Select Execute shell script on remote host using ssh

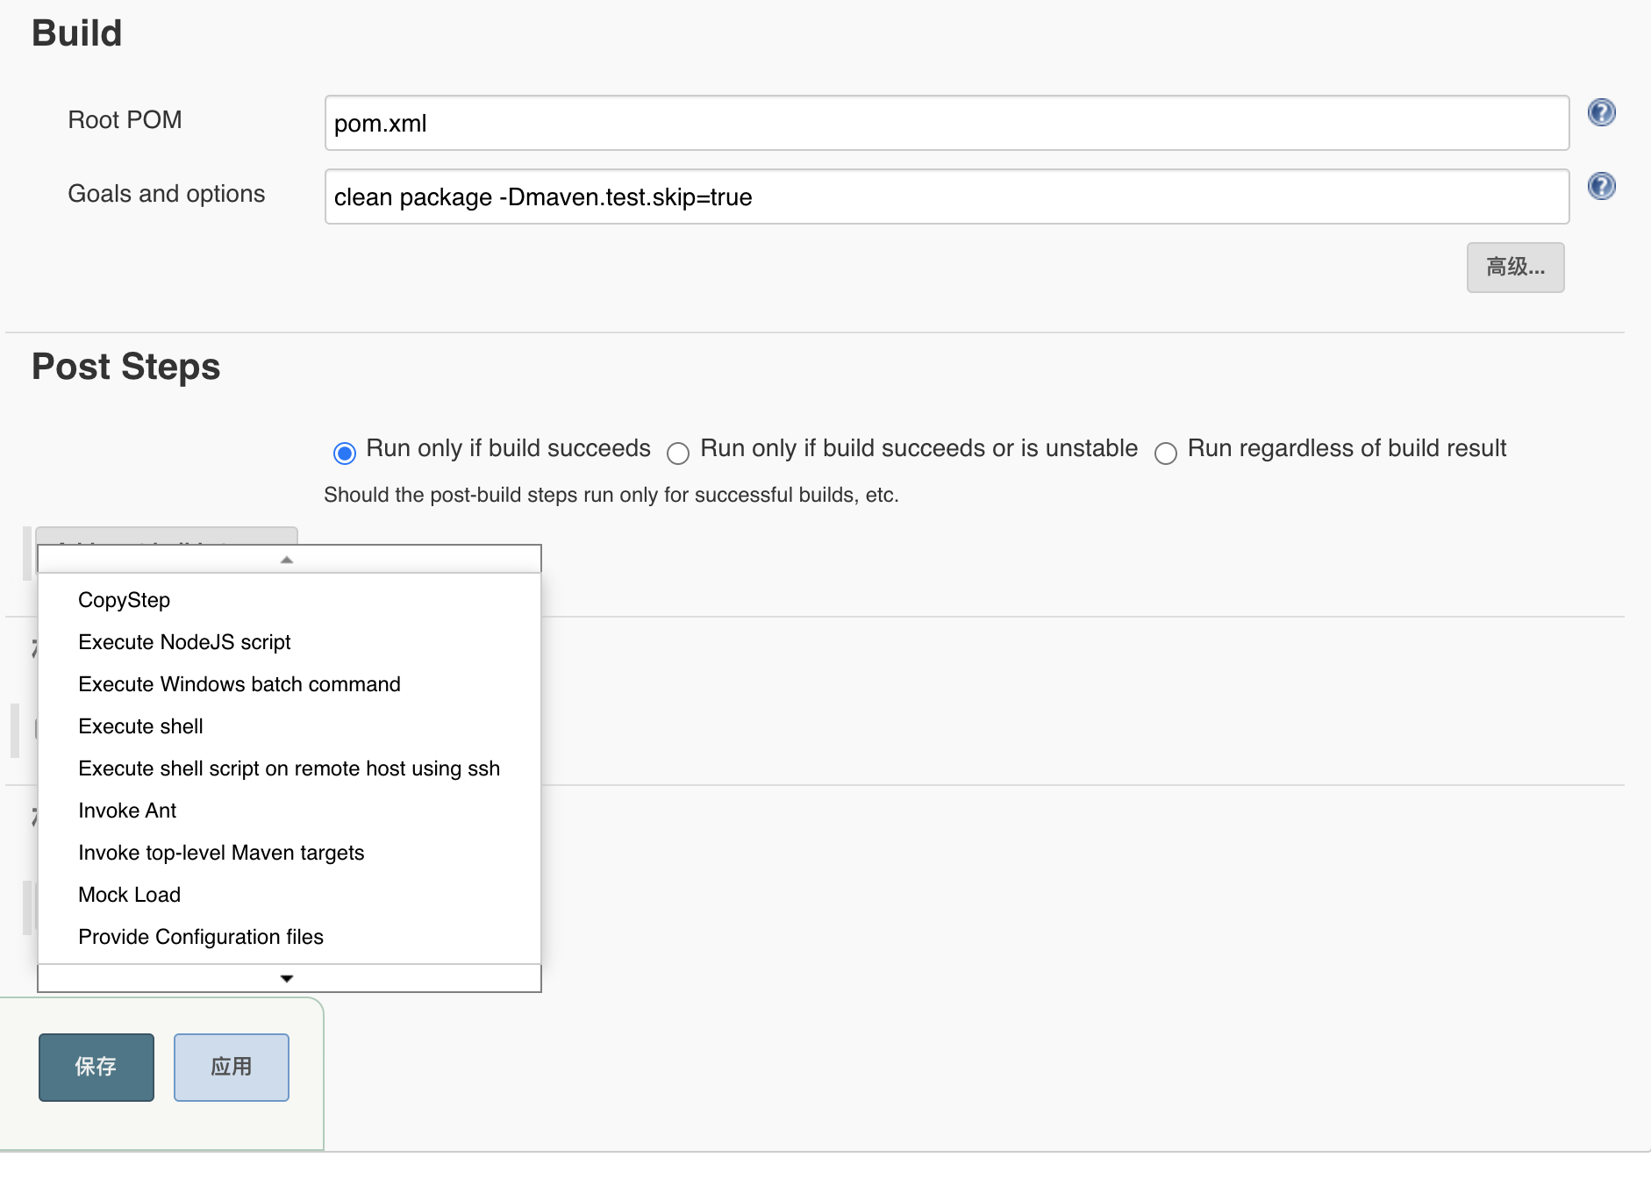click(x=289, y=768)
